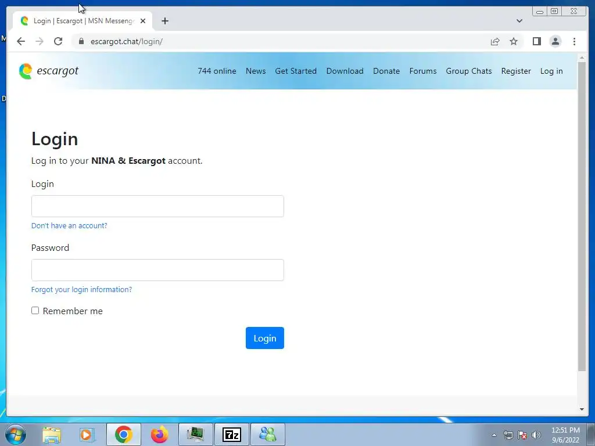This screenshot has width=595, height=446.
Task: Open Windows Explorer from the taskbar
Action: 52,434
